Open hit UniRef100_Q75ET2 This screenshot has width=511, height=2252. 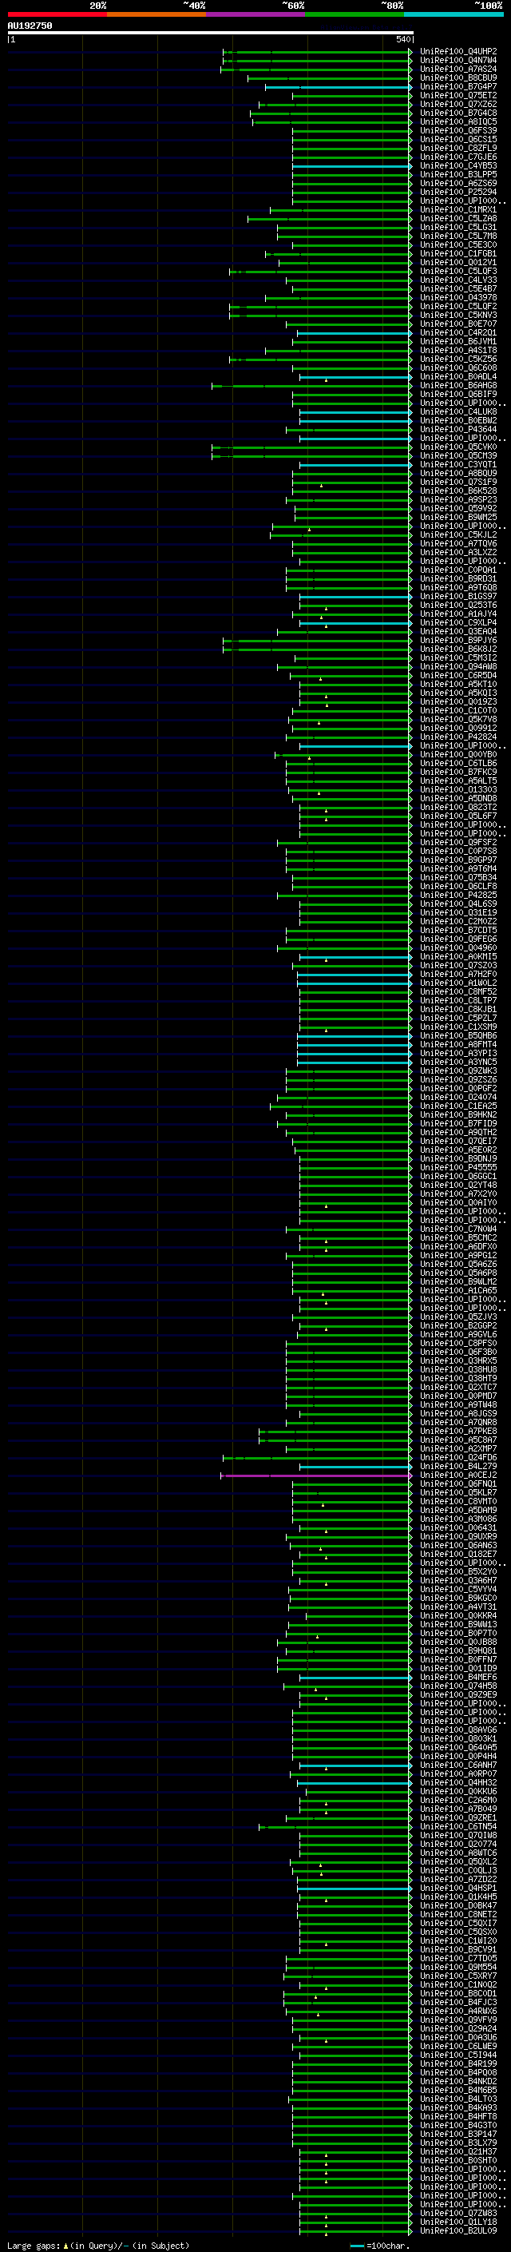tap(458, 95)
